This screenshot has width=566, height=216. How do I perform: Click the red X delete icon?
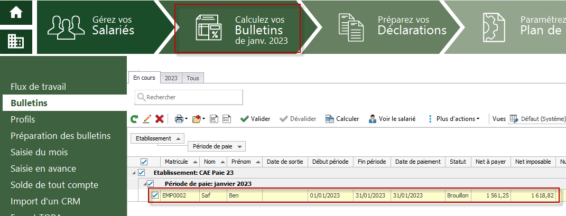coord(160,119)
